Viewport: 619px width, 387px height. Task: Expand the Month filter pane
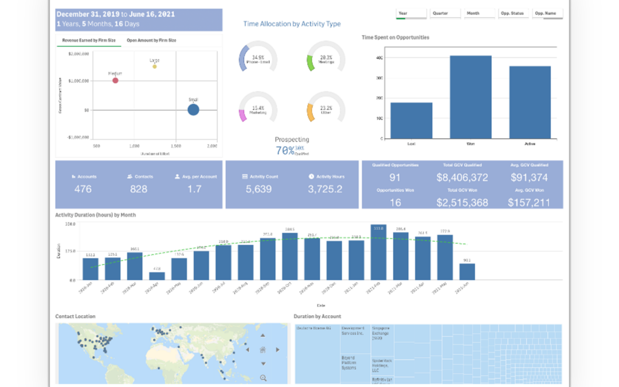pyautogui.click(x=480, y=13)
